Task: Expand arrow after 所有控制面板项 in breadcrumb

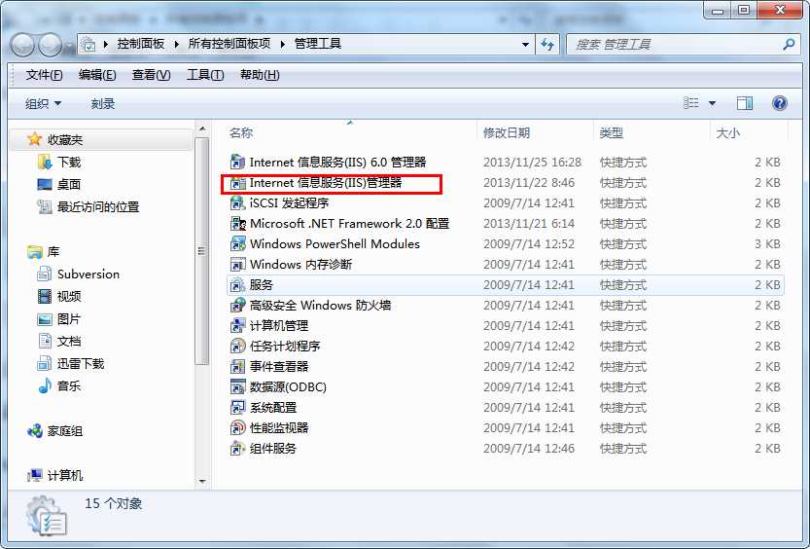Action: (x=283, y=45)
